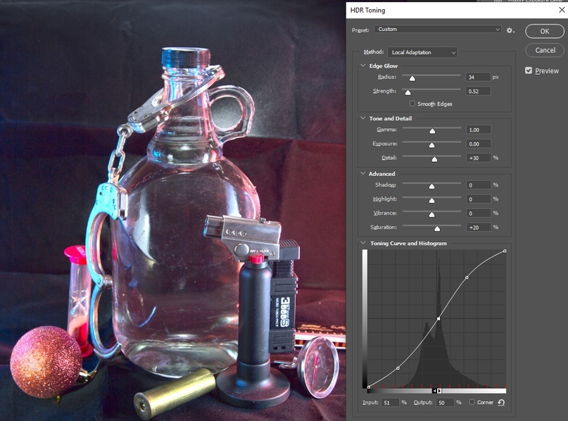Open the preset options gear menu
This screenshot has width=568, height=421.
510,30
